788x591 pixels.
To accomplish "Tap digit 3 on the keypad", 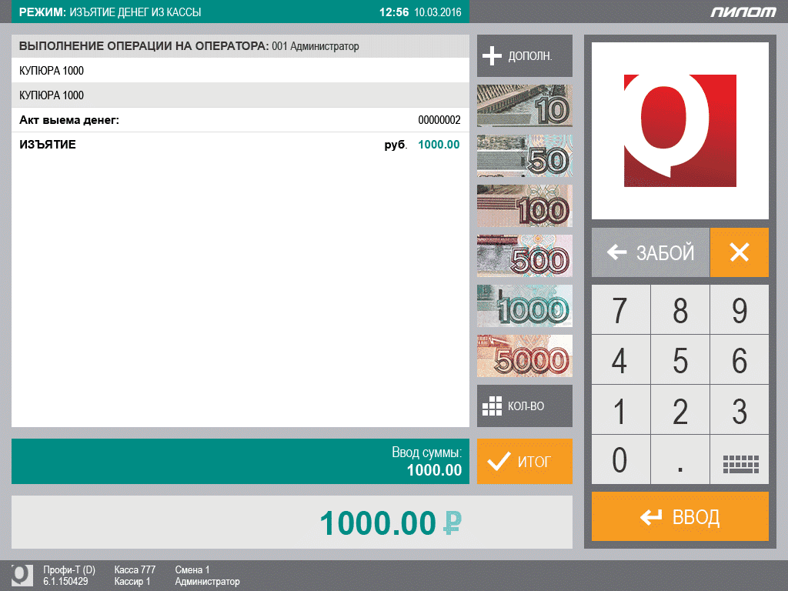I will pos(740,409).
